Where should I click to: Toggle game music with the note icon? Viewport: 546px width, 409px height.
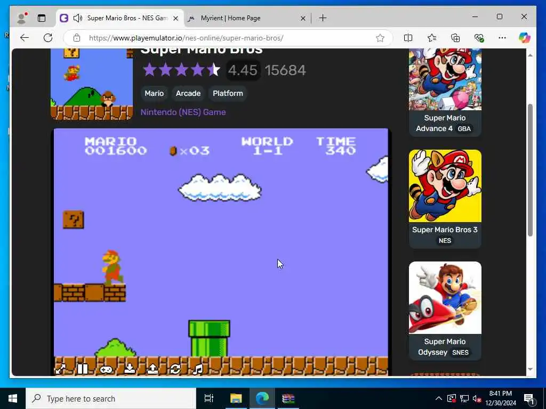point(198,369)
